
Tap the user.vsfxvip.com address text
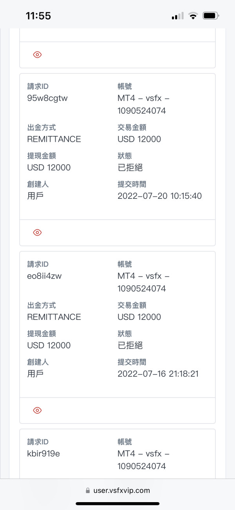121,490
